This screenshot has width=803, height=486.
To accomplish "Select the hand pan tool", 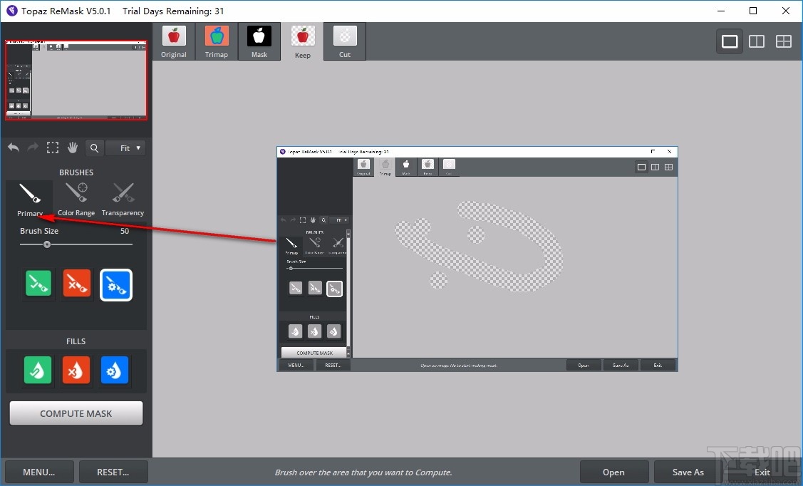I will coord(72,148).
